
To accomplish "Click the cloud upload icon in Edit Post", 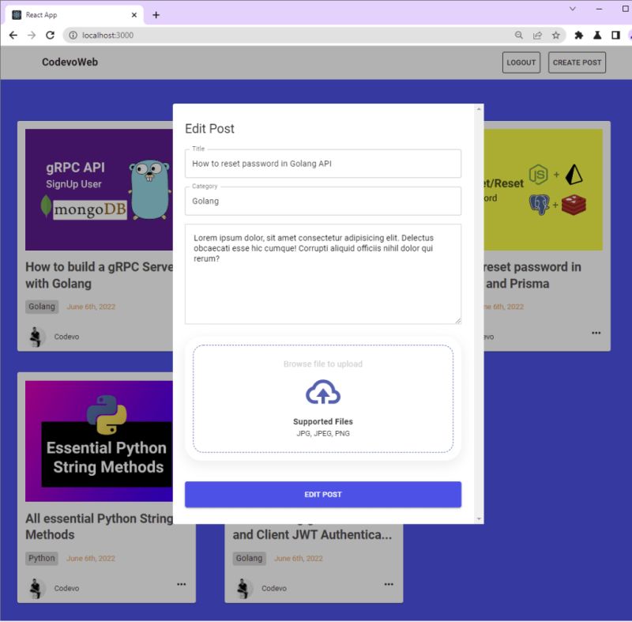I will (323, 394).
